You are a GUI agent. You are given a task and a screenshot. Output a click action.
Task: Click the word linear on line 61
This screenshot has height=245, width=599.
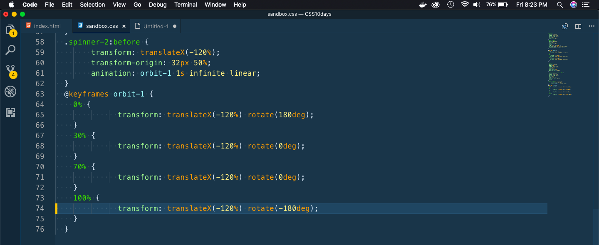click(x=243, y=73)
